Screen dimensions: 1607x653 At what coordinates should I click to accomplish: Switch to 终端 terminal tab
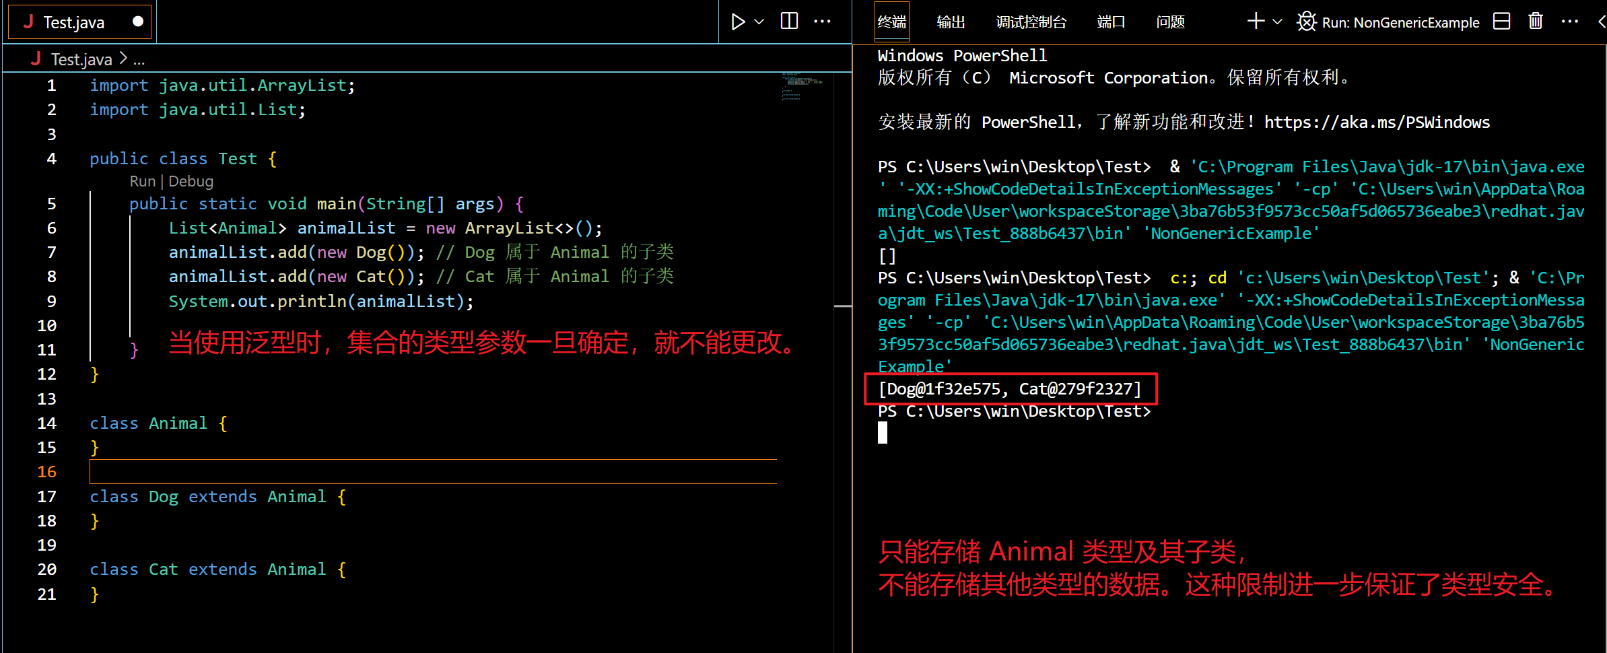(x=892, y=22)
